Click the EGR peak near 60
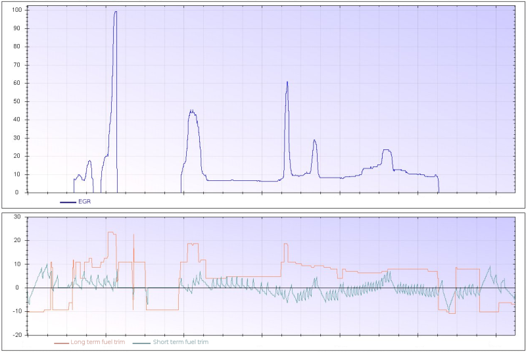526x352 pixels. click(x=287, y=82)
